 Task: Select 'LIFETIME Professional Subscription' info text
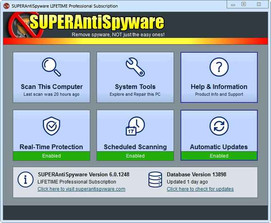77,182
